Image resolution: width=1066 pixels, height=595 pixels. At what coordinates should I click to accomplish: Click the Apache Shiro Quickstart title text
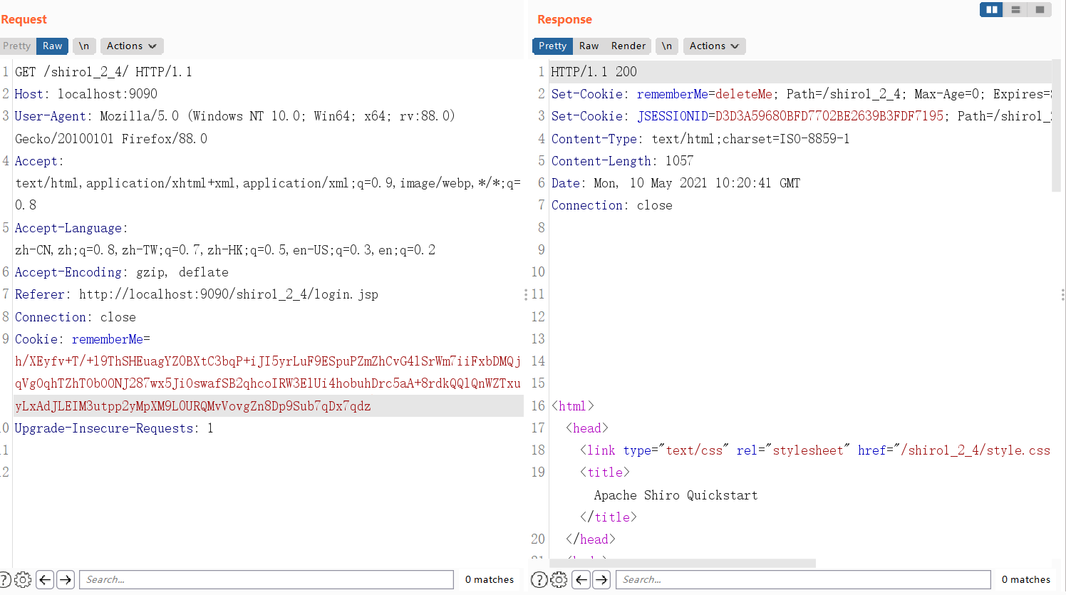676,495
